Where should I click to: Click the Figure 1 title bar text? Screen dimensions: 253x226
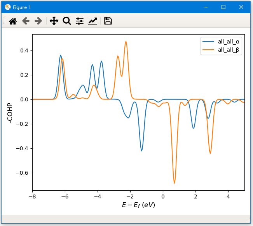point(22,7)
